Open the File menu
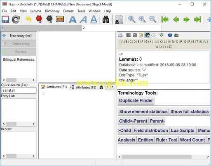The height and width of the screenshot is (166, 211). click(5, 11)
